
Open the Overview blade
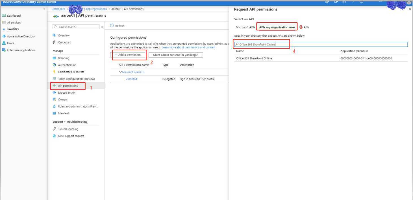tap(64, 36)
